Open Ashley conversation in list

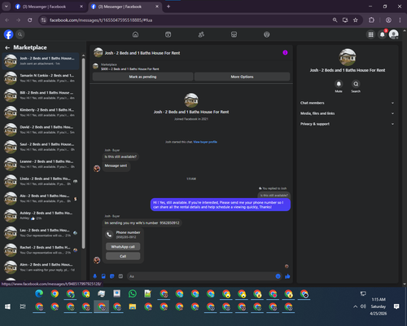pos(41,215)
